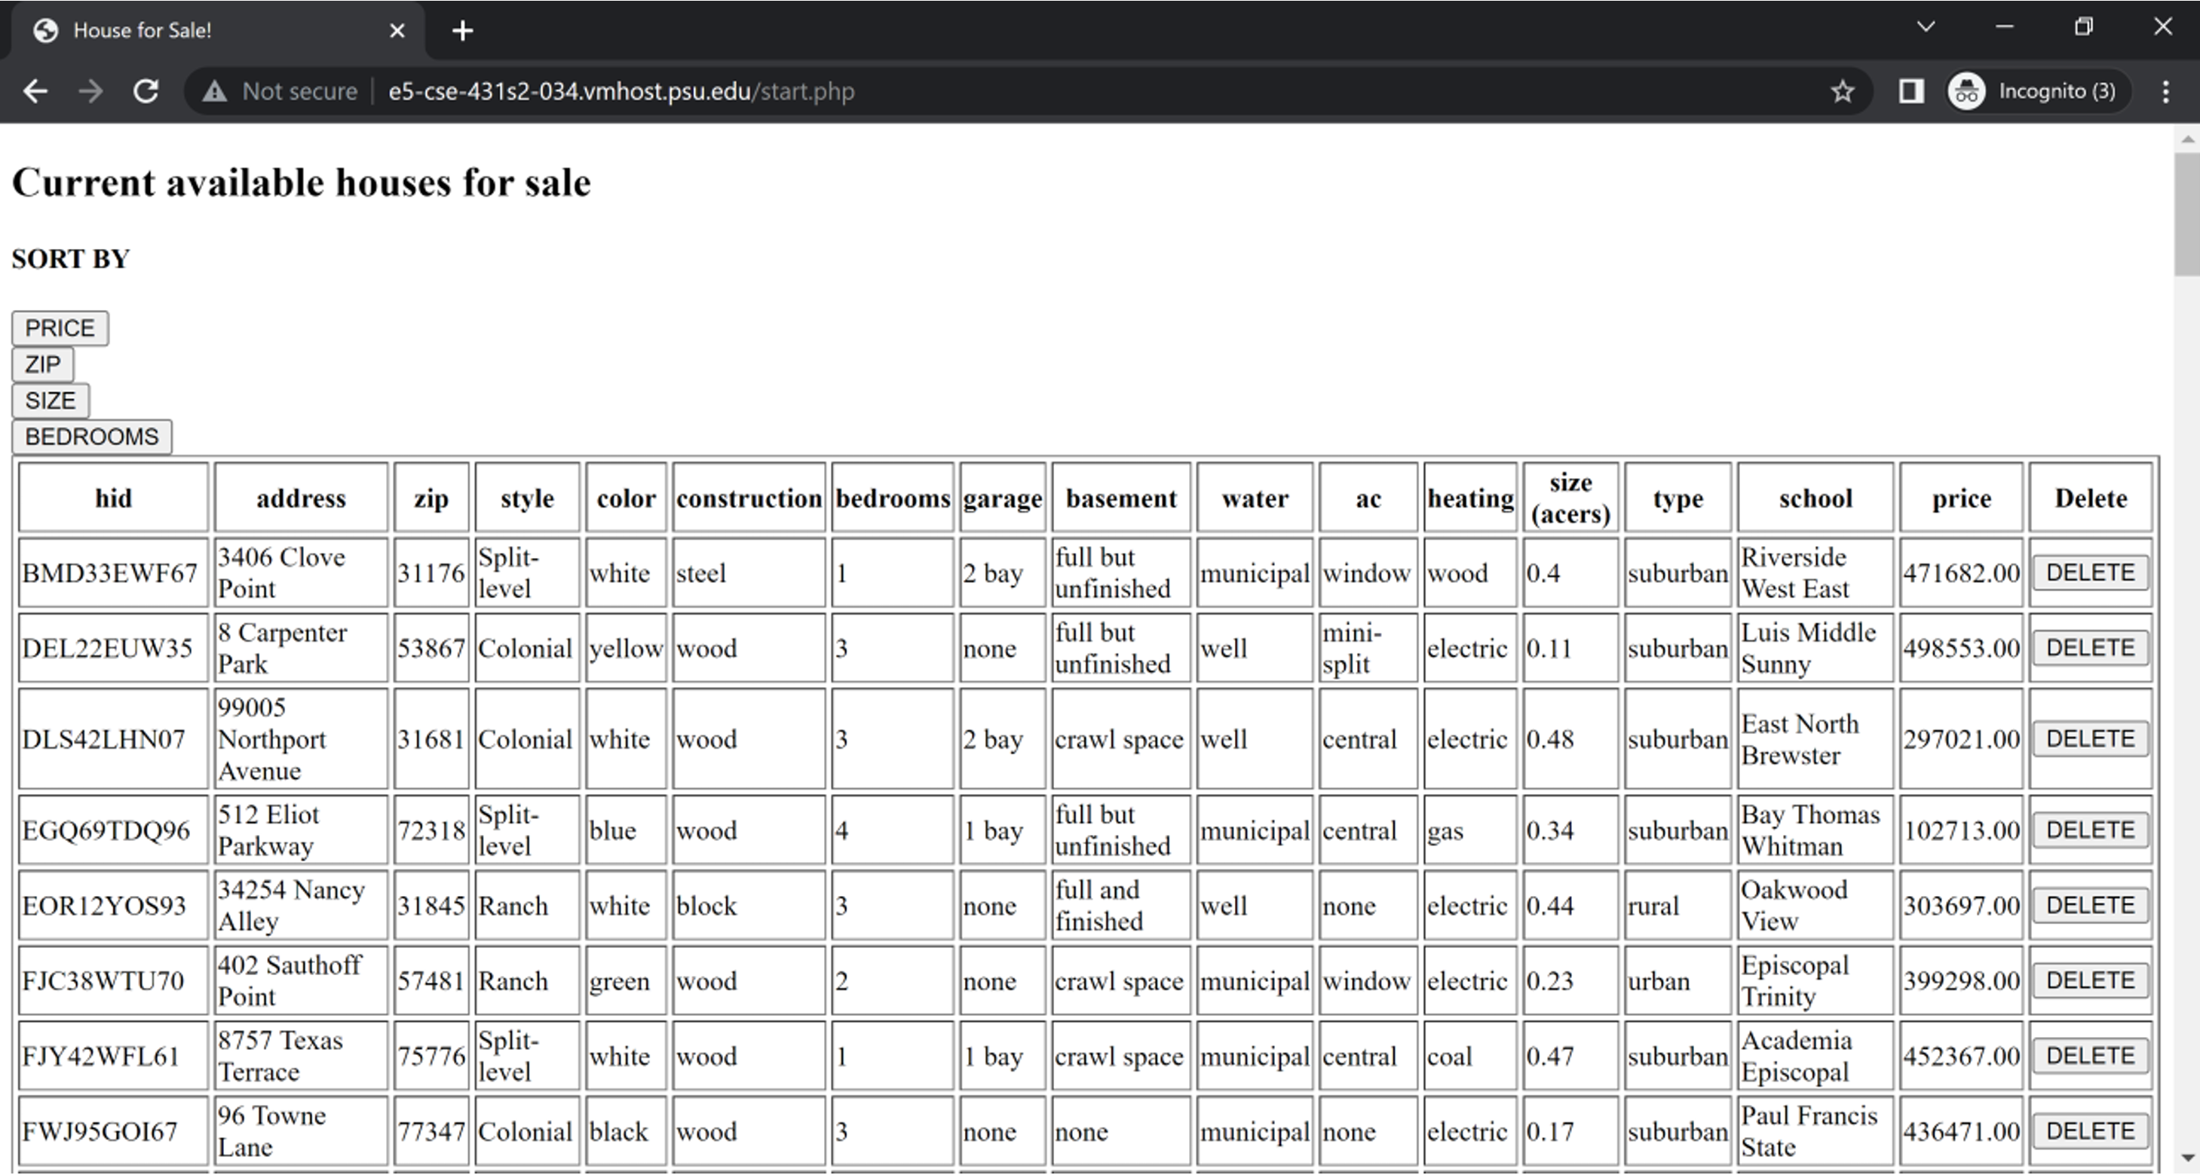Delete house FWJ95GOI67

pyautogui.click(x=2090, y=1131)
